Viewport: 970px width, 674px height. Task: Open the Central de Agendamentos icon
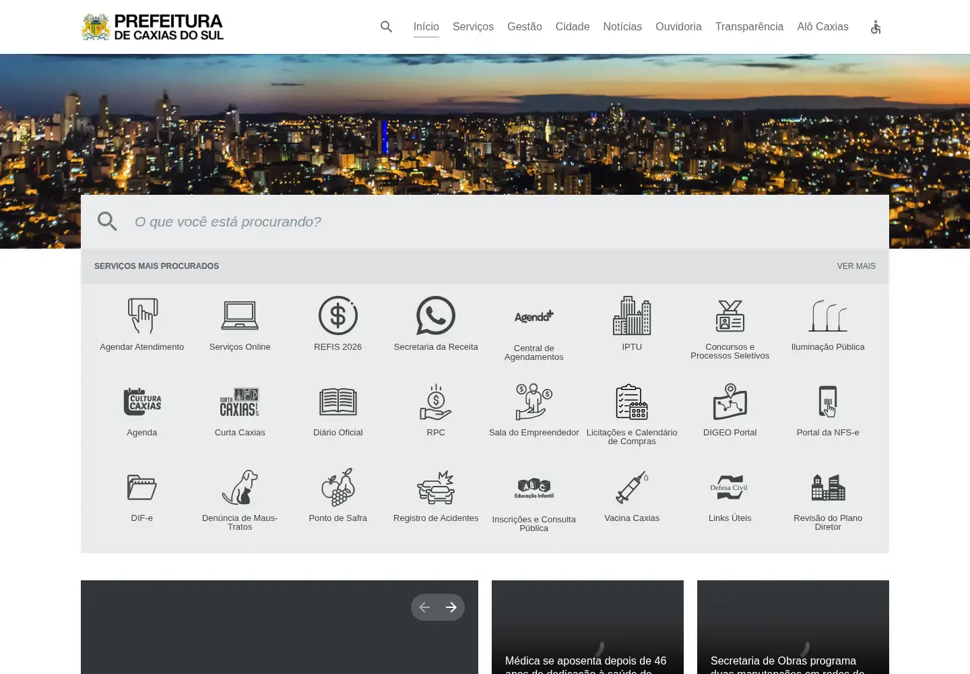point(534,316)
